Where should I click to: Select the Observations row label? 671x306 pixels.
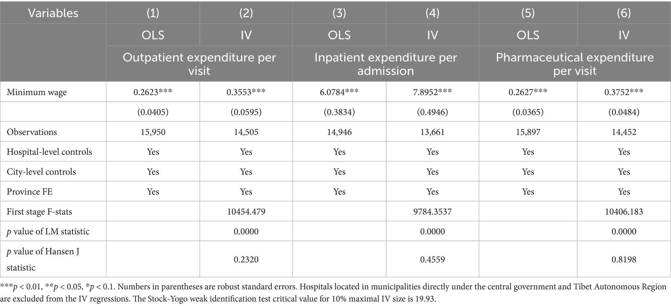click(32, 132)
